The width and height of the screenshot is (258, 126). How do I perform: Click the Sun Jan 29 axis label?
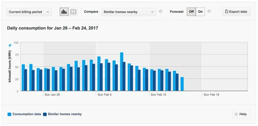(x=52, y=95)
